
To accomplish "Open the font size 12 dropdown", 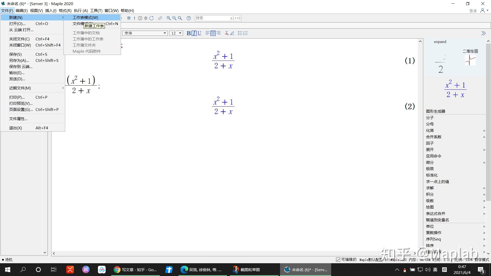I will point(180,33).
